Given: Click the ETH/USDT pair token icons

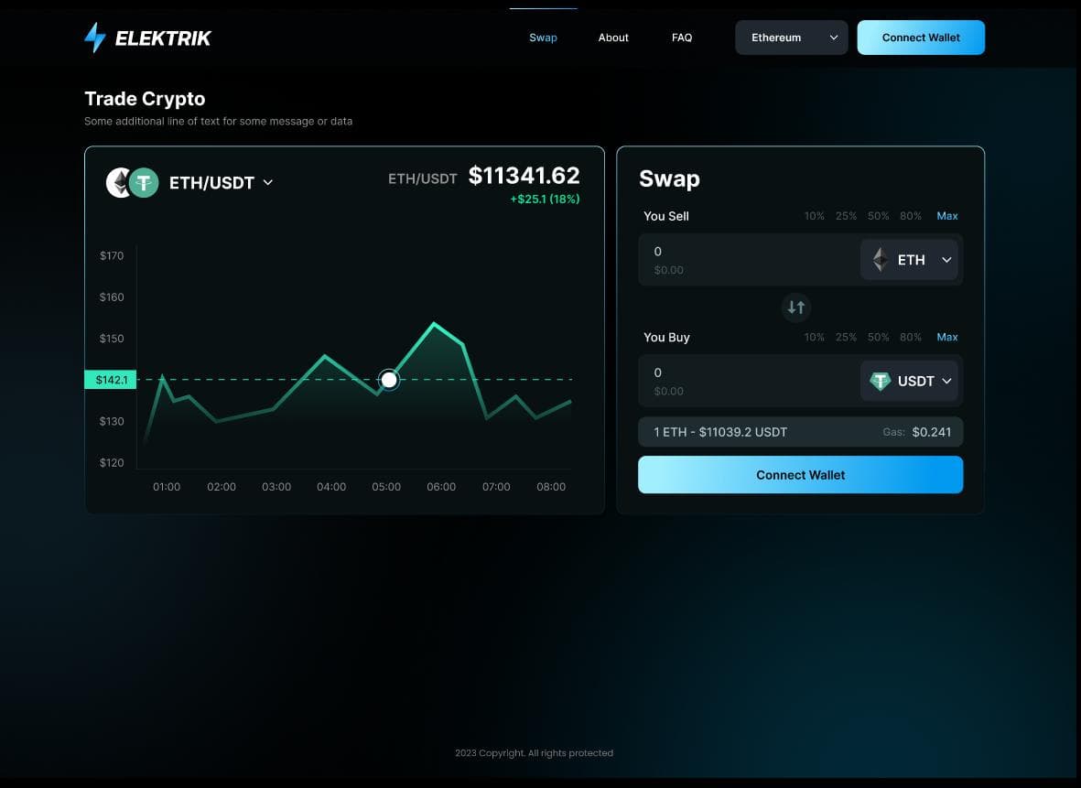Looking at the screenshot, I should pos(133,183).
